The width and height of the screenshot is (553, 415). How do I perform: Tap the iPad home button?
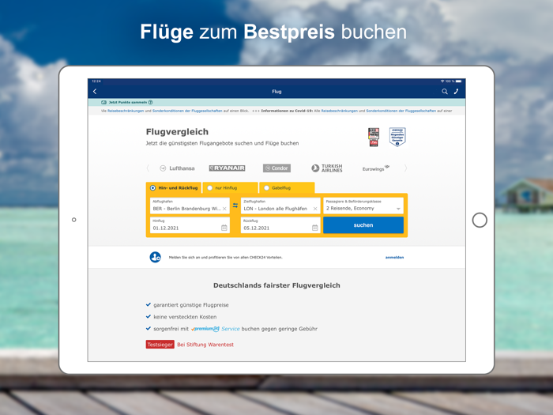(x=480, y=221)
